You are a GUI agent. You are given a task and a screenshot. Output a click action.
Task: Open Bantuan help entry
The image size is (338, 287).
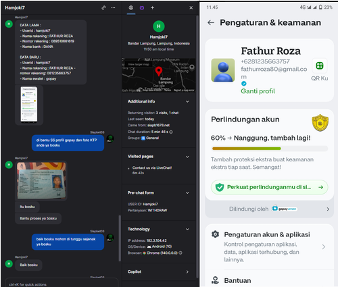coord(269,281)
